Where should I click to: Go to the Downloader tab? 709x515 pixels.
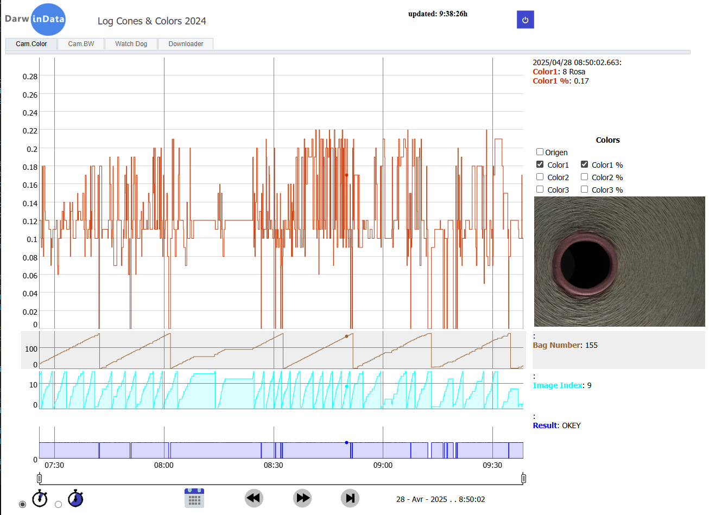[x=186, y=44]
